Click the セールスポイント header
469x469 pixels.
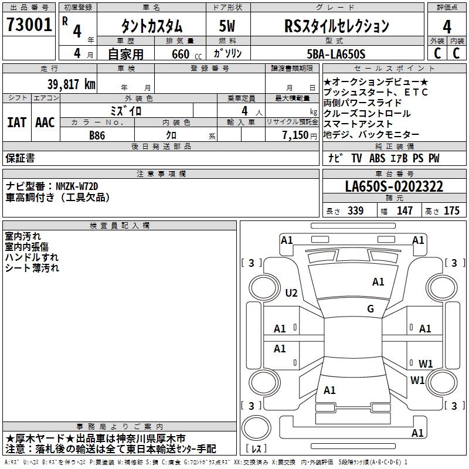tap(395, 69)
